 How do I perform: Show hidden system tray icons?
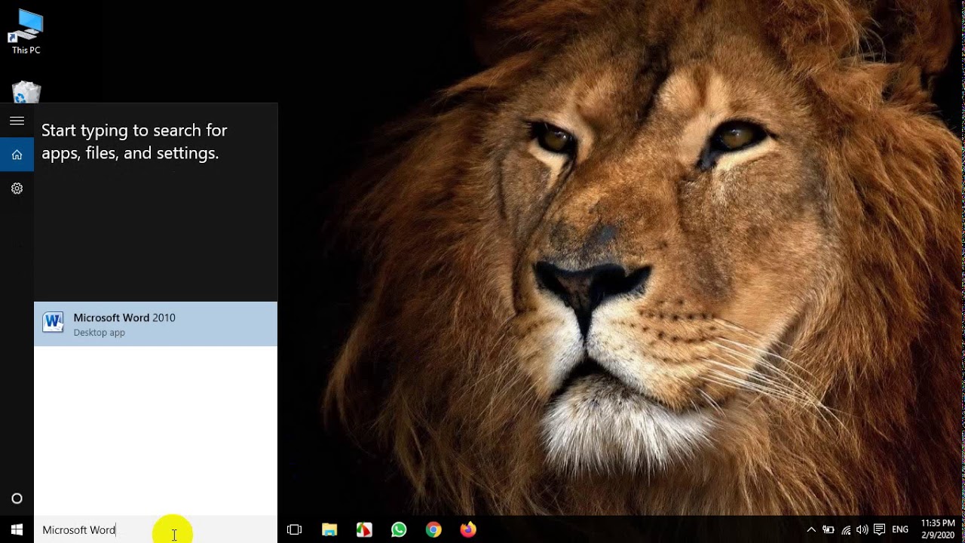click(x=811, y=529)
